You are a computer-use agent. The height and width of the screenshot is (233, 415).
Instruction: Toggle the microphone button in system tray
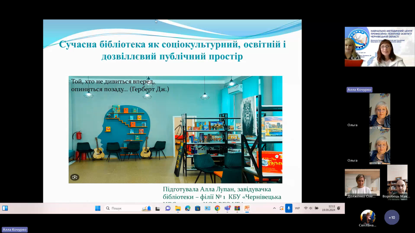pyautogui.click(x=289, y=208)
